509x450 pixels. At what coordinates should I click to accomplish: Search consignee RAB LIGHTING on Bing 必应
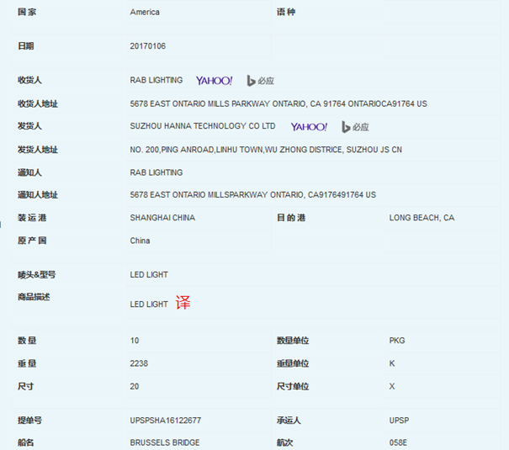pos(260,81)
